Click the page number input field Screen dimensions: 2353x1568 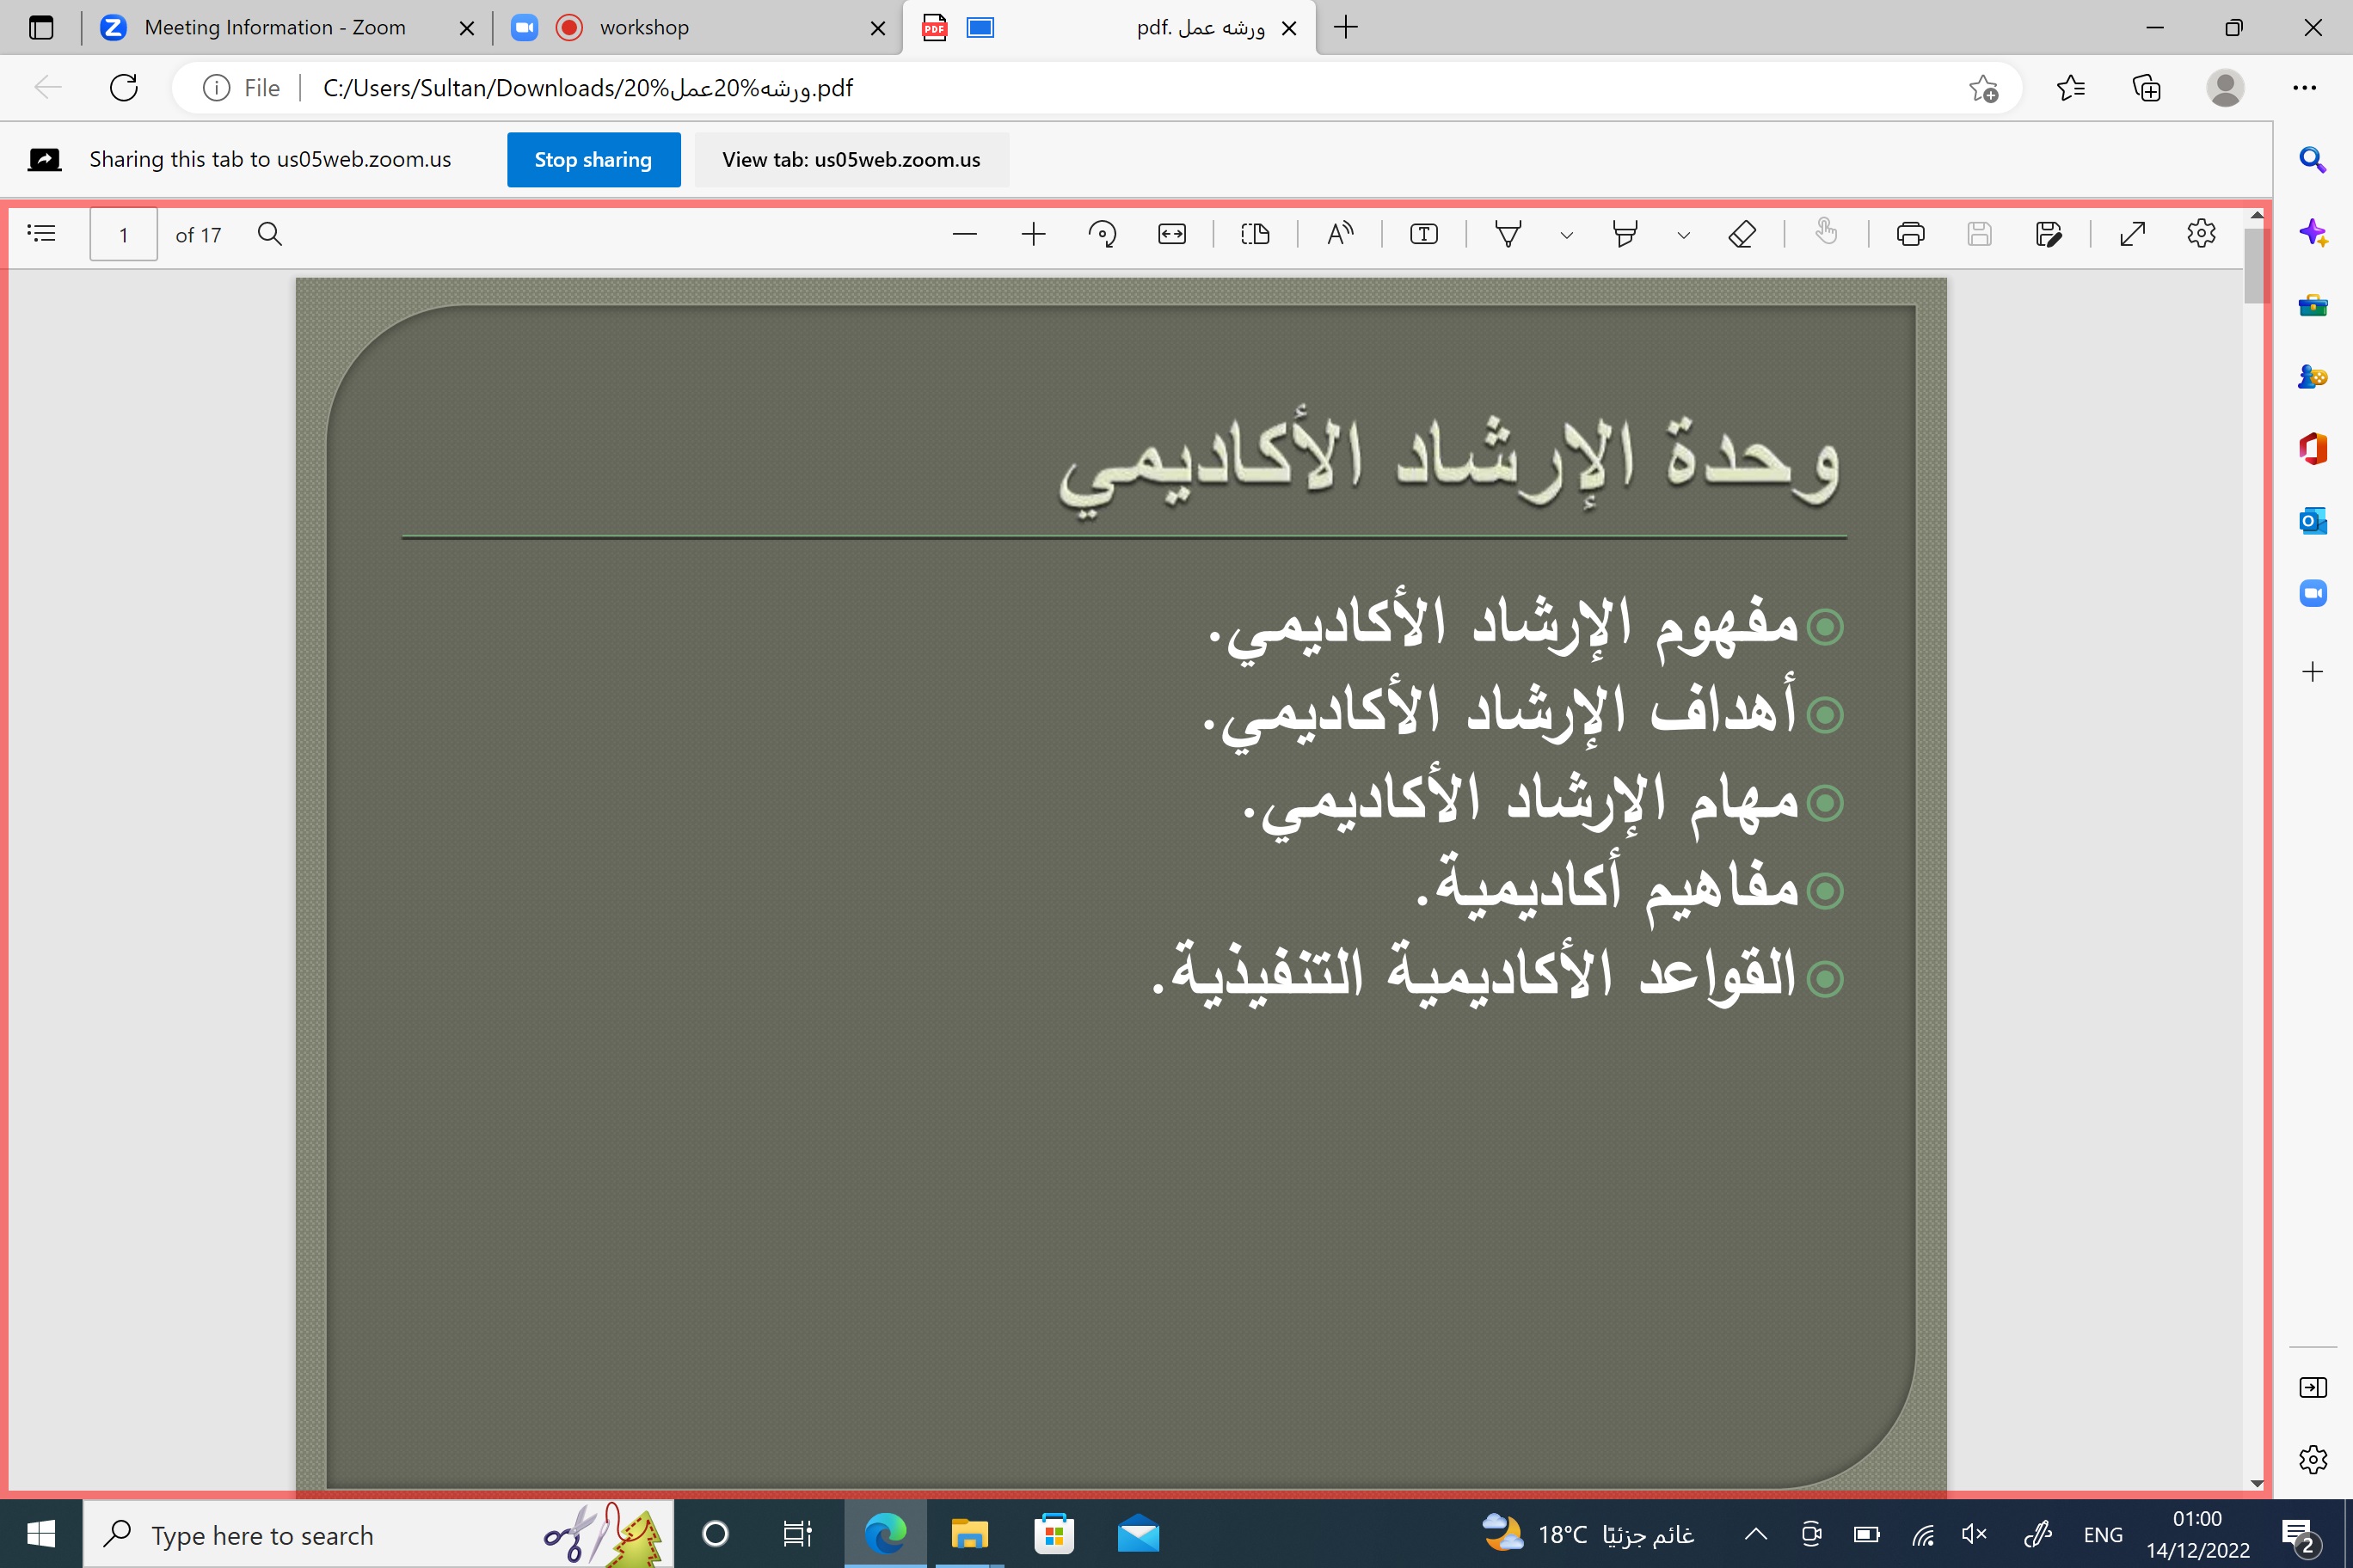coord(123,235)
